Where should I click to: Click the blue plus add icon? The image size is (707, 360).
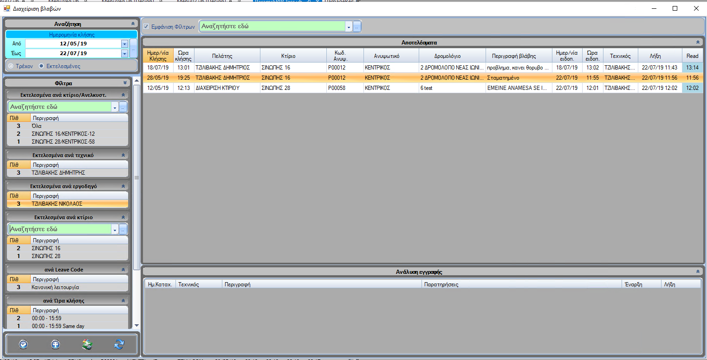55,344
